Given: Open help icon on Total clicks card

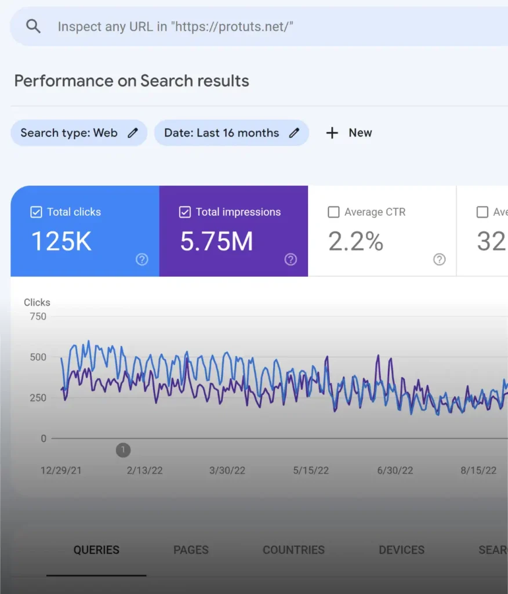Looking at the screenshot, I should [x=142, y=259].
